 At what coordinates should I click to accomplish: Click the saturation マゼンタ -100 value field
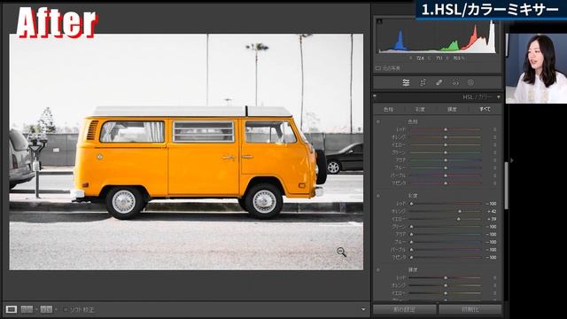pos(491,258)
